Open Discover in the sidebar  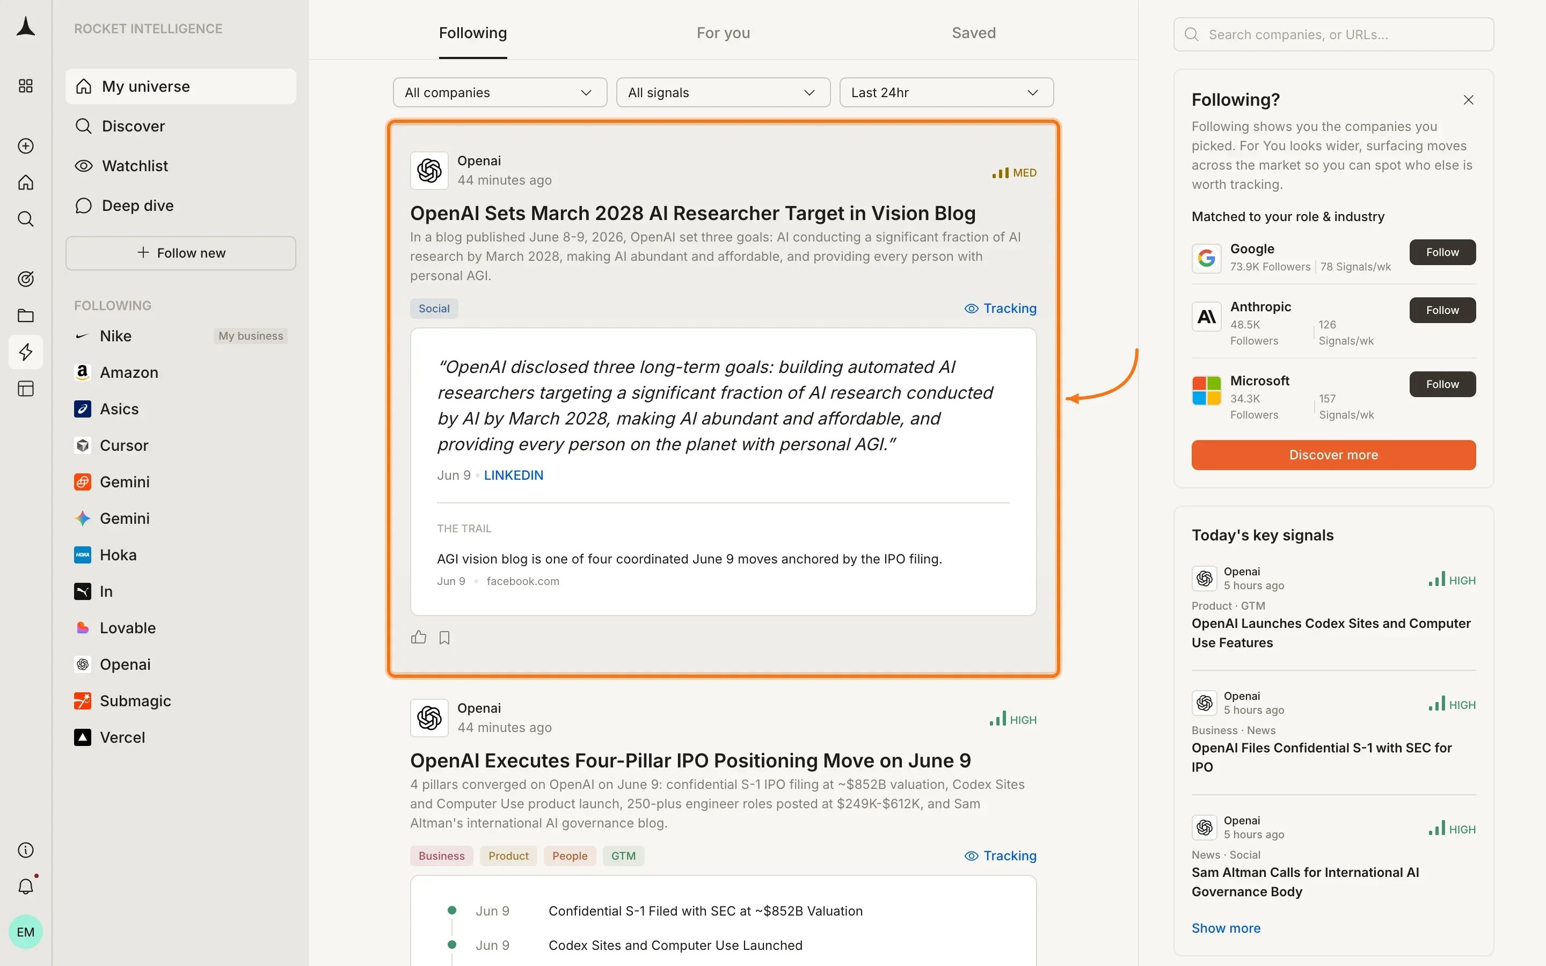[181, 126]
